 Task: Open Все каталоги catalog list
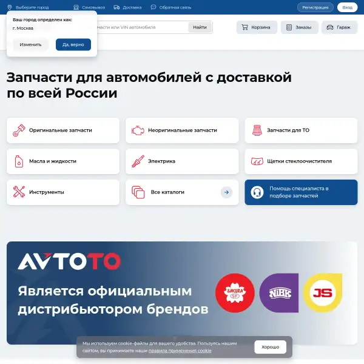pyautogui.click(x=182, y=192)
